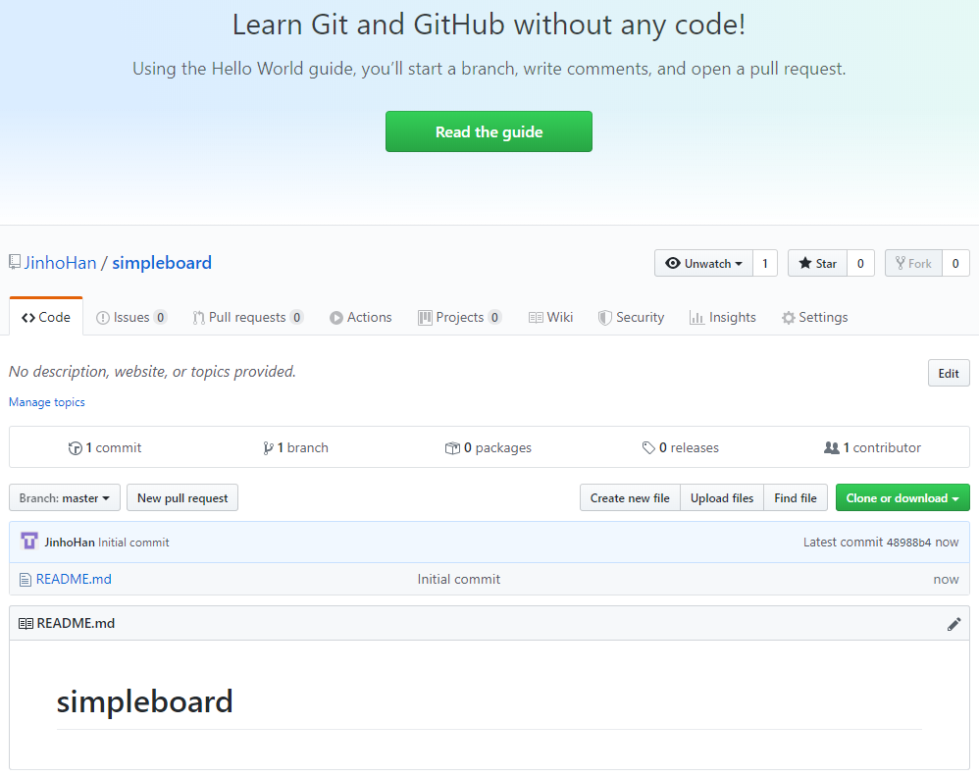
Task: Go to the Actions tab
Action: 361,317
